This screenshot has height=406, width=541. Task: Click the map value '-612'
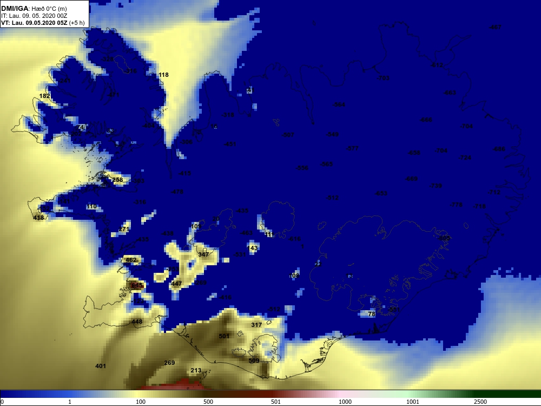(x=437, y=65)
